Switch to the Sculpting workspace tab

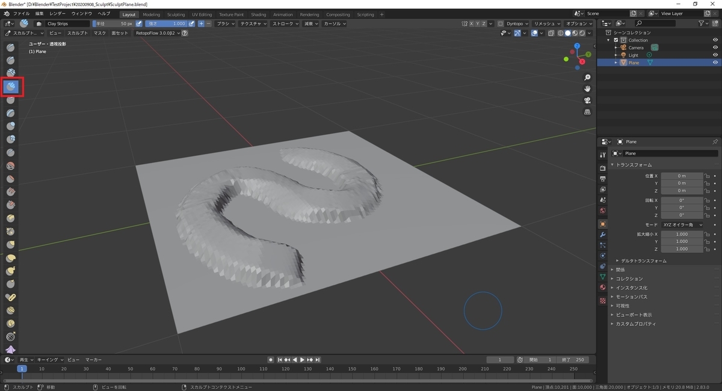[176, 14]
